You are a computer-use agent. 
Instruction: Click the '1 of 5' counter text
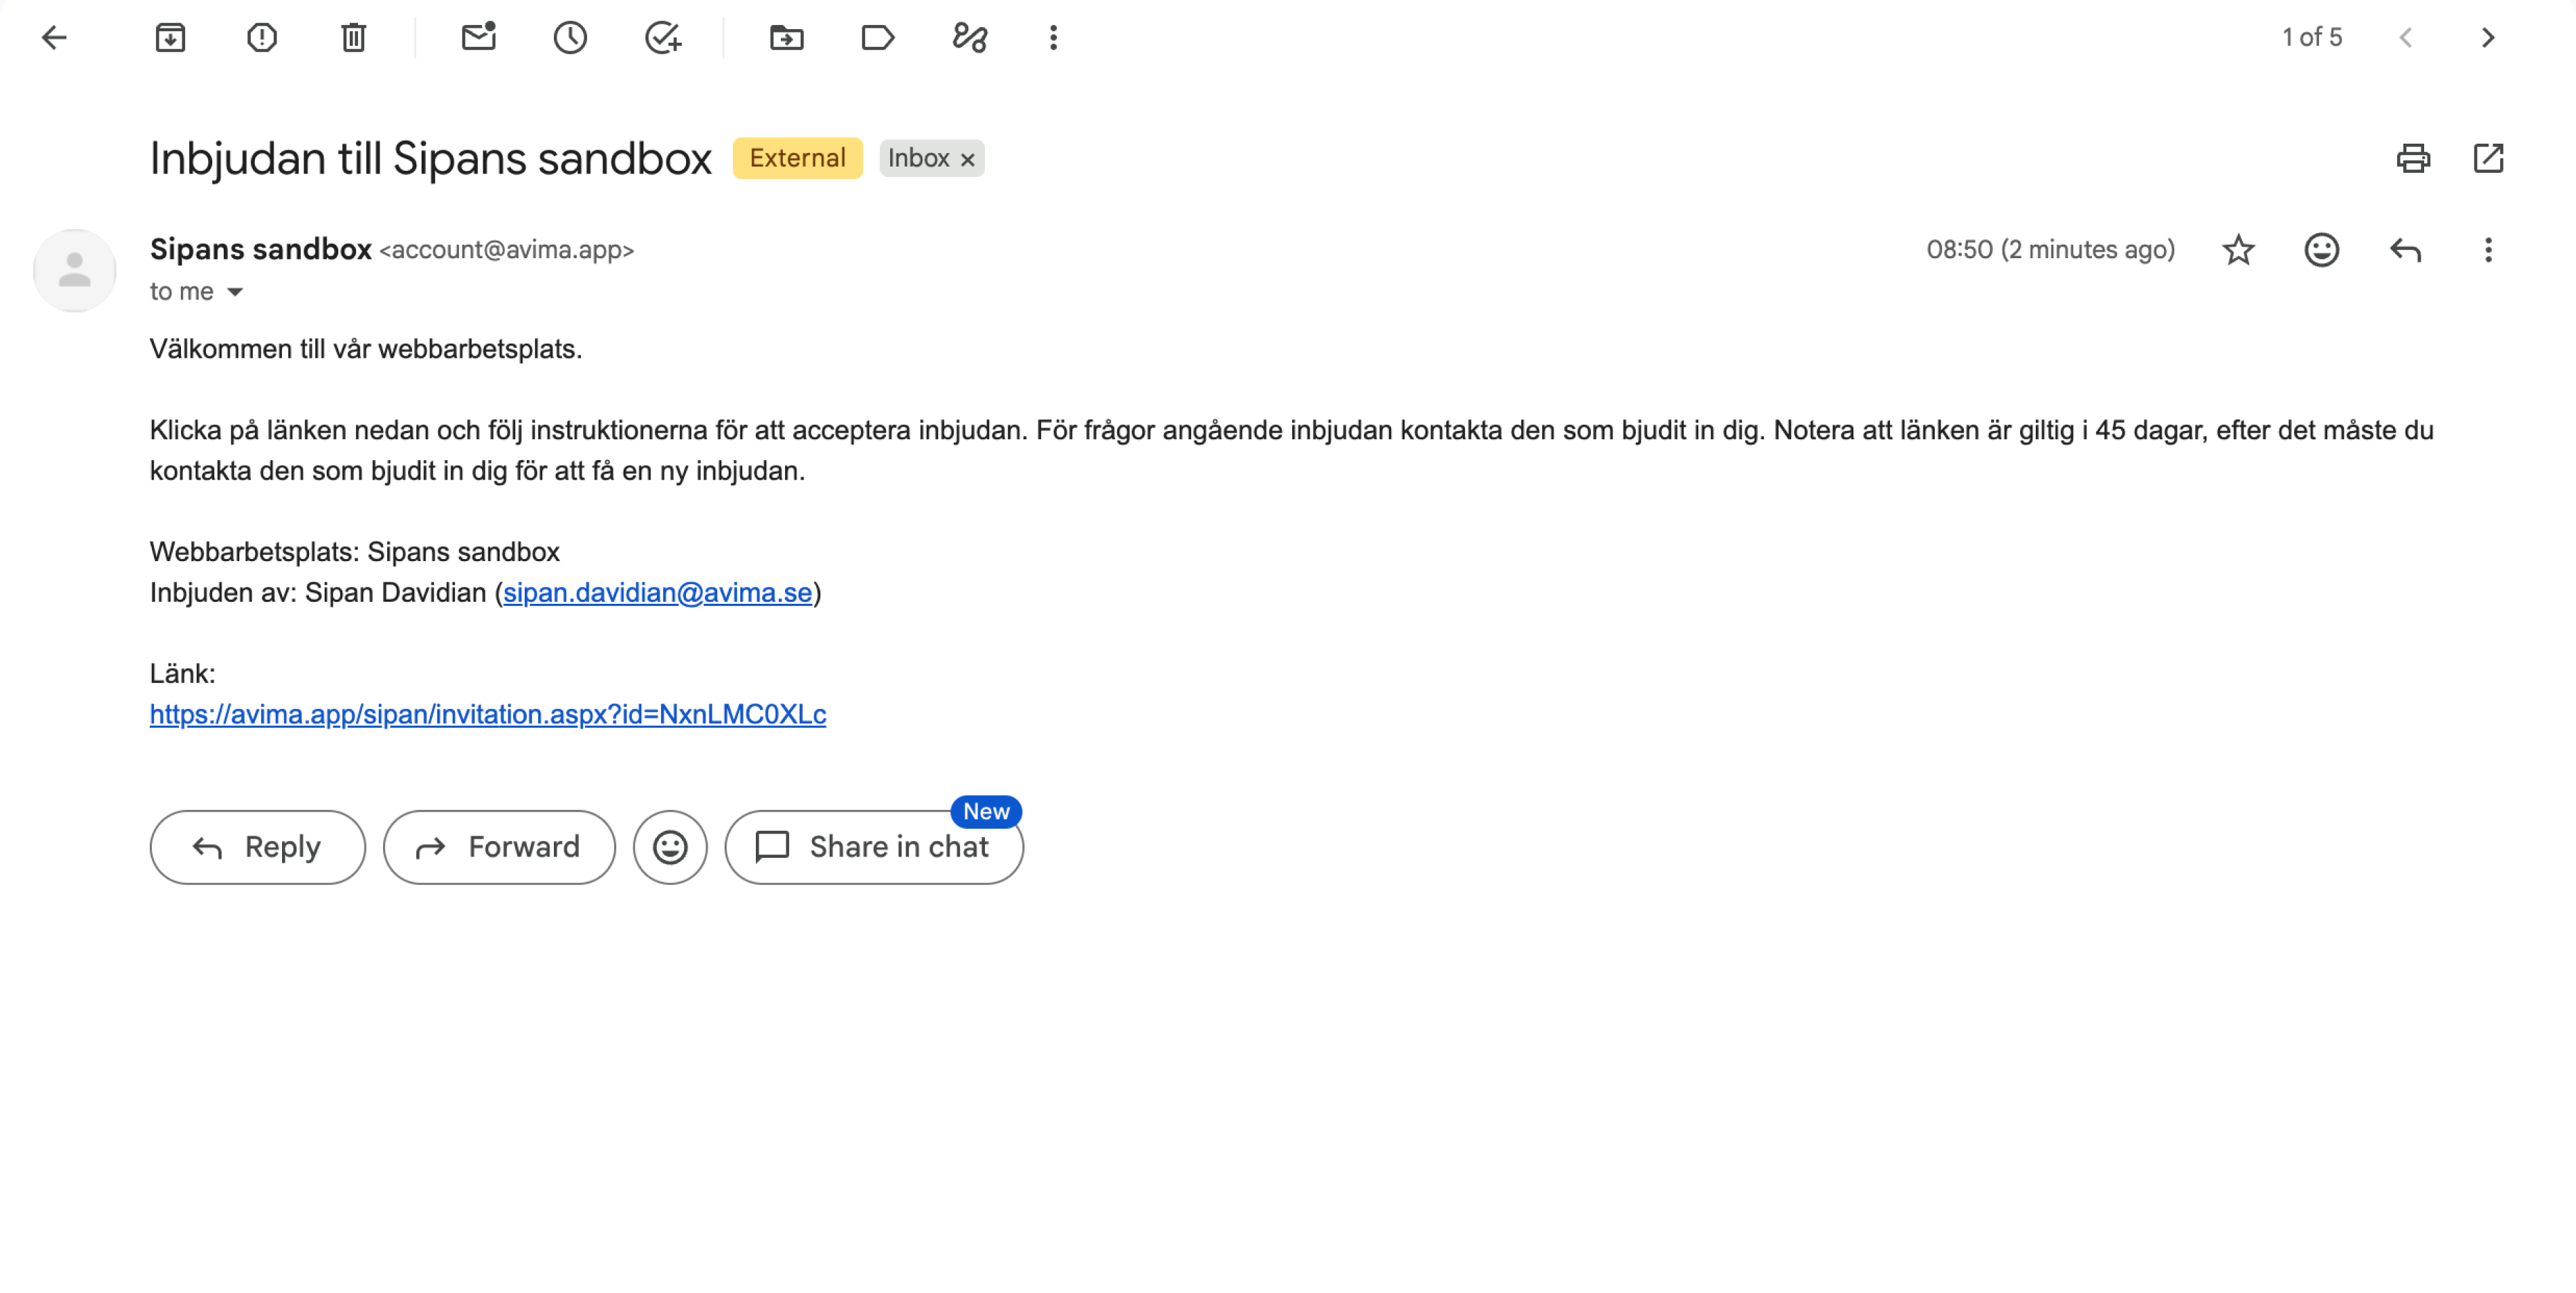tap(2311, 38)
